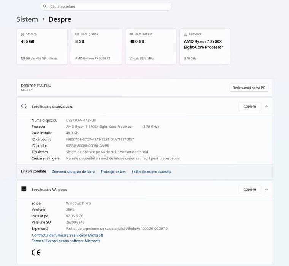The image size is (289, 266).
Task: Go back to Sistem breadcrumb
Action: point(27,19)
